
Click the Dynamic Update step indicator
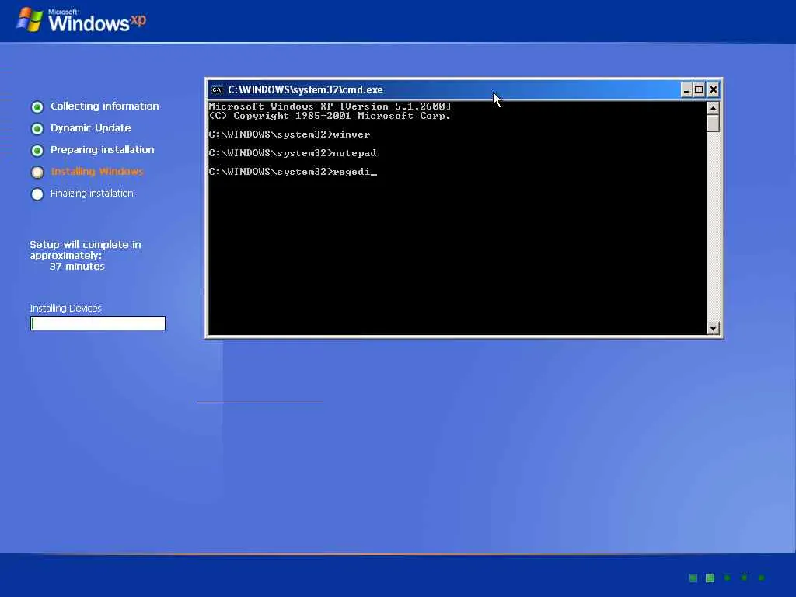coord(37,129)
